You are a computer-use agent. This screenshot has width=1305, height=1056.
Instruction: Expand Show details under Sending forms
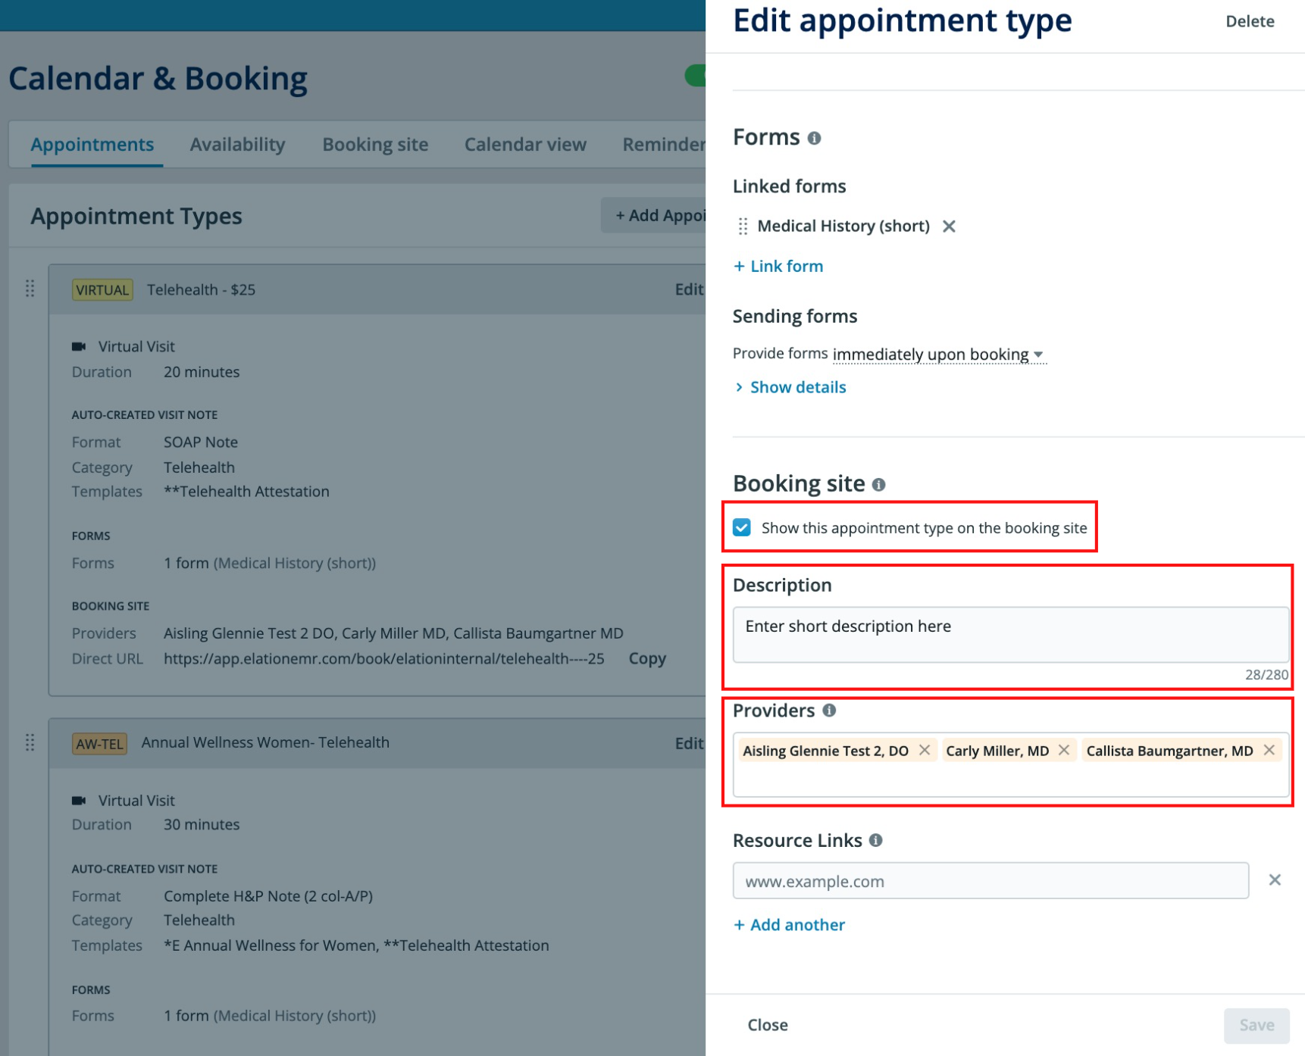point(797,387)
